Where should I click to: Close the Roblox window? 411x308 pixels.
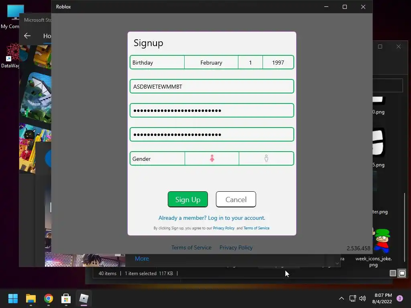pyautogui.click(x=363, y=7)
